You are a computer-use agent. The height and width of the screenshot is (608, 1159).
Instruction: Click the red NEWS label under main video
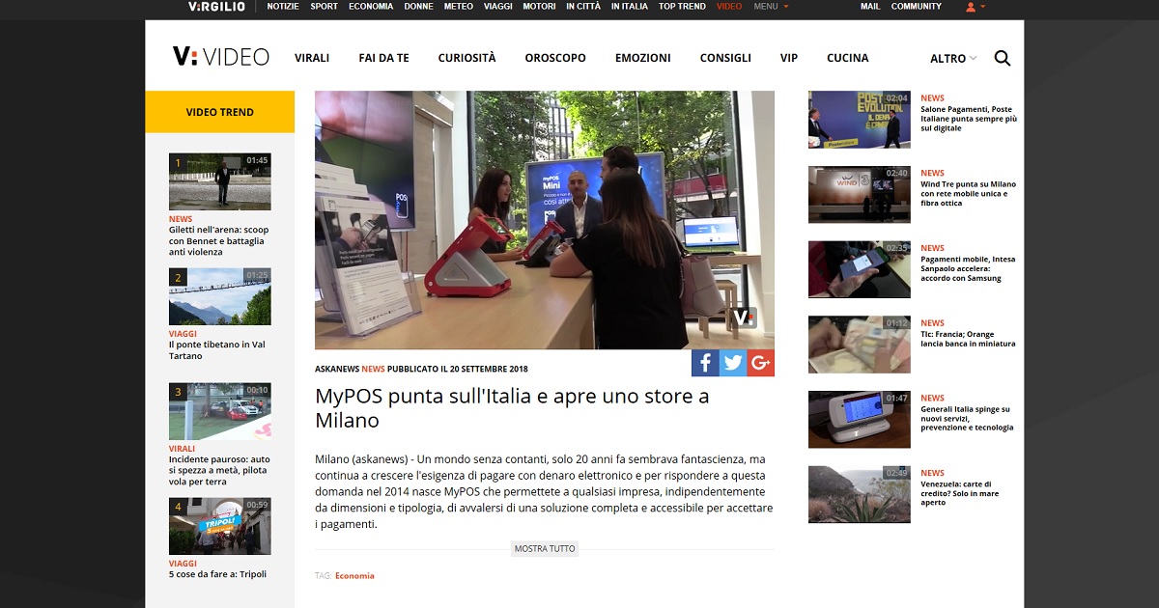tap(373, 369)
